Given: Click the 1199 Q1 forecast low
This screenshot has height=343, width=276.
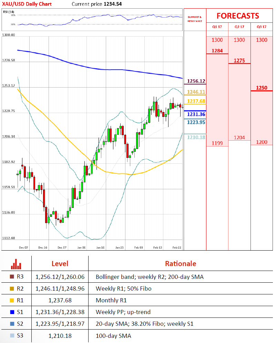Looking at the screenshot, I should [x=217, y=143].
